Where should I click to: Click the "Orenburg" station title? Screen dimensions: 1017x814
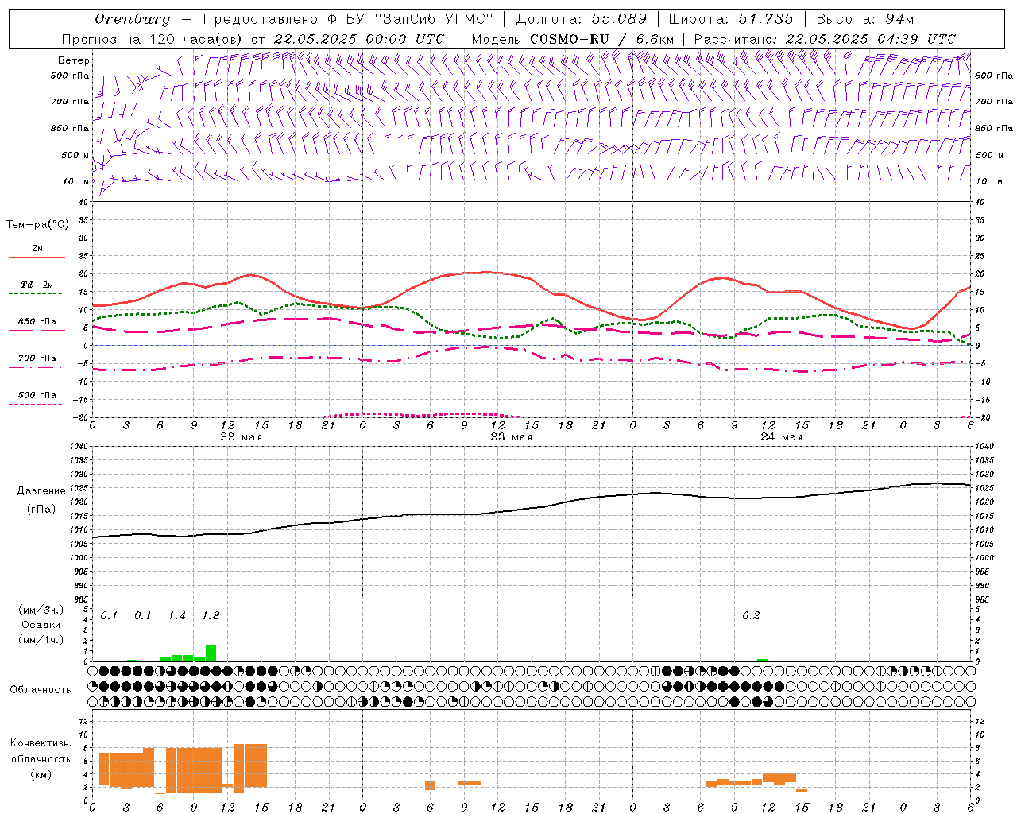[132, 19]
